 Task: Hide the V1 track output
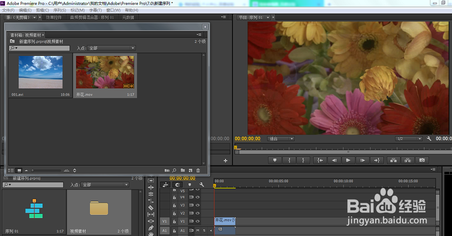coord(198,221)
